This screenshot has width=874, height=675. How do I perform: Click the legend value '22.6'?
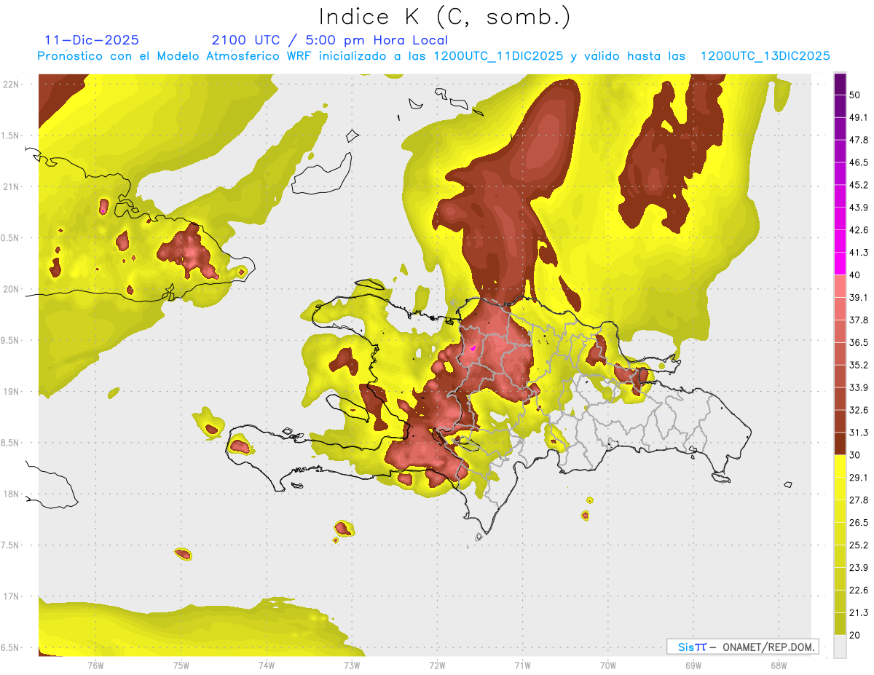859,590
